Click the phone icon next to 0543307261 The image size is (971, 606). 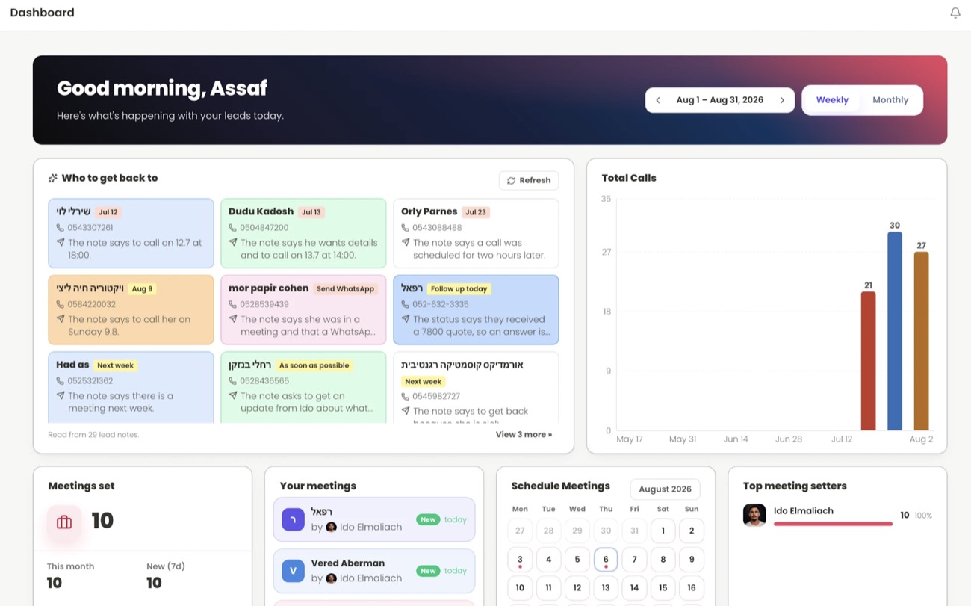(61, 228)
